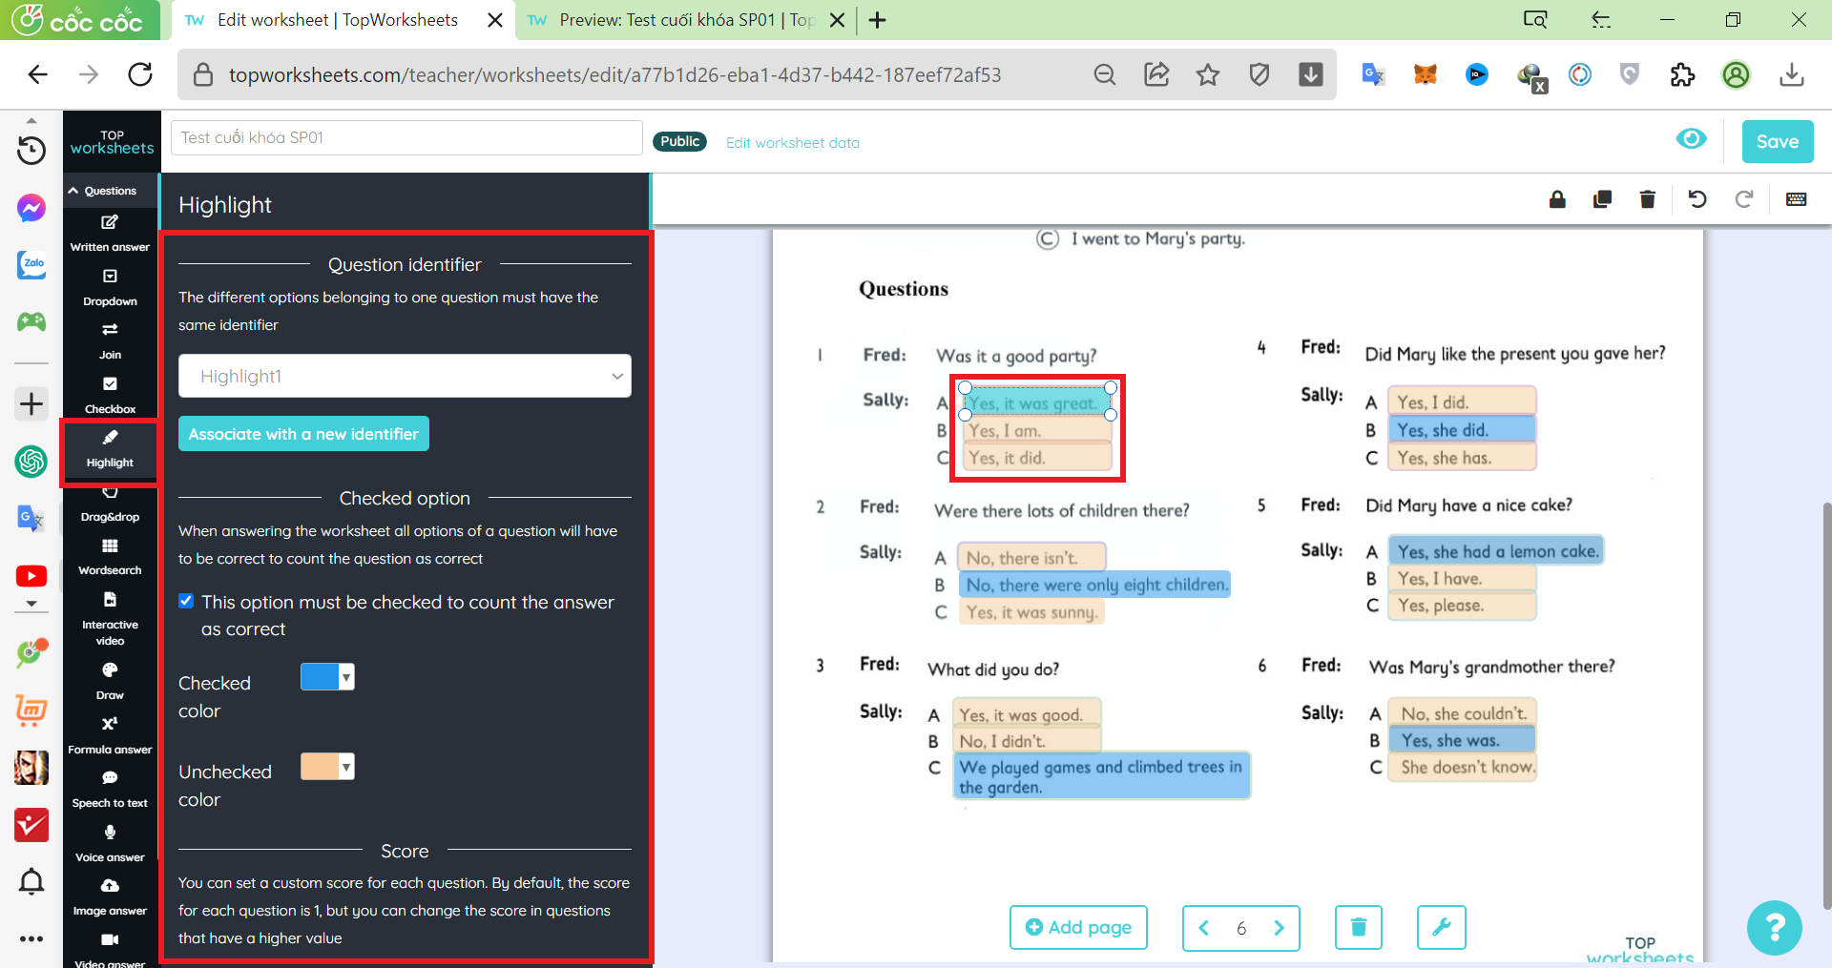Open the Unchecked color dropdown
1832x968 pixels.
(x=346, y=766)
